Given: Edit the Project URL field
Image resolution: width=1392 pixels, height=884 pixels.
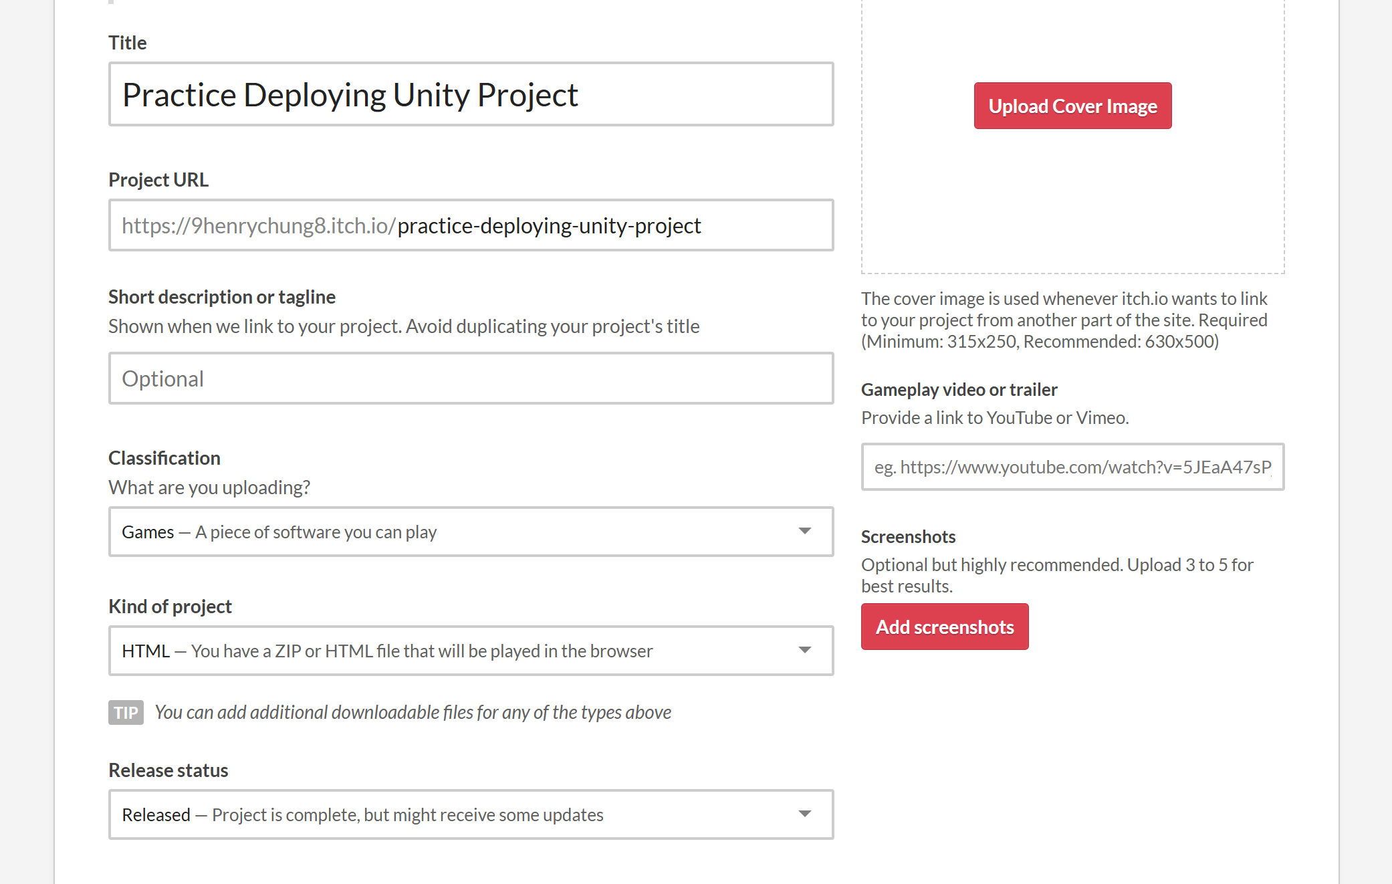Looking at the screenshot, I should click(471, 225).
